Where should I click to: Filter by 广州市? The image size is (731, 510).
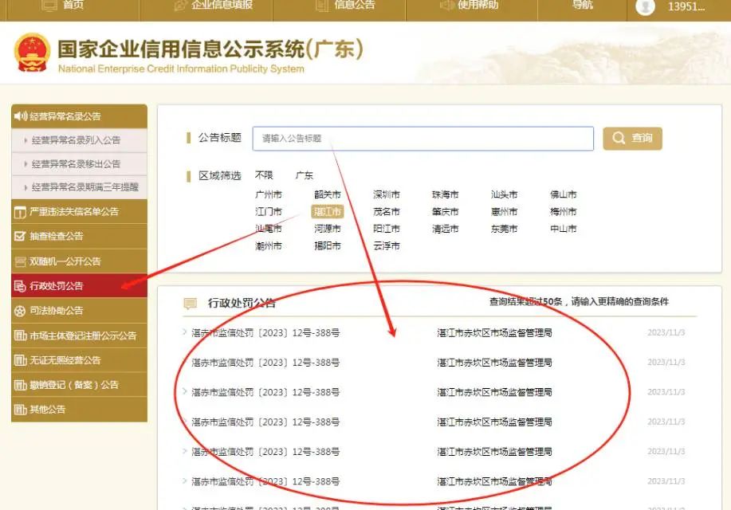tap(269, 194)
